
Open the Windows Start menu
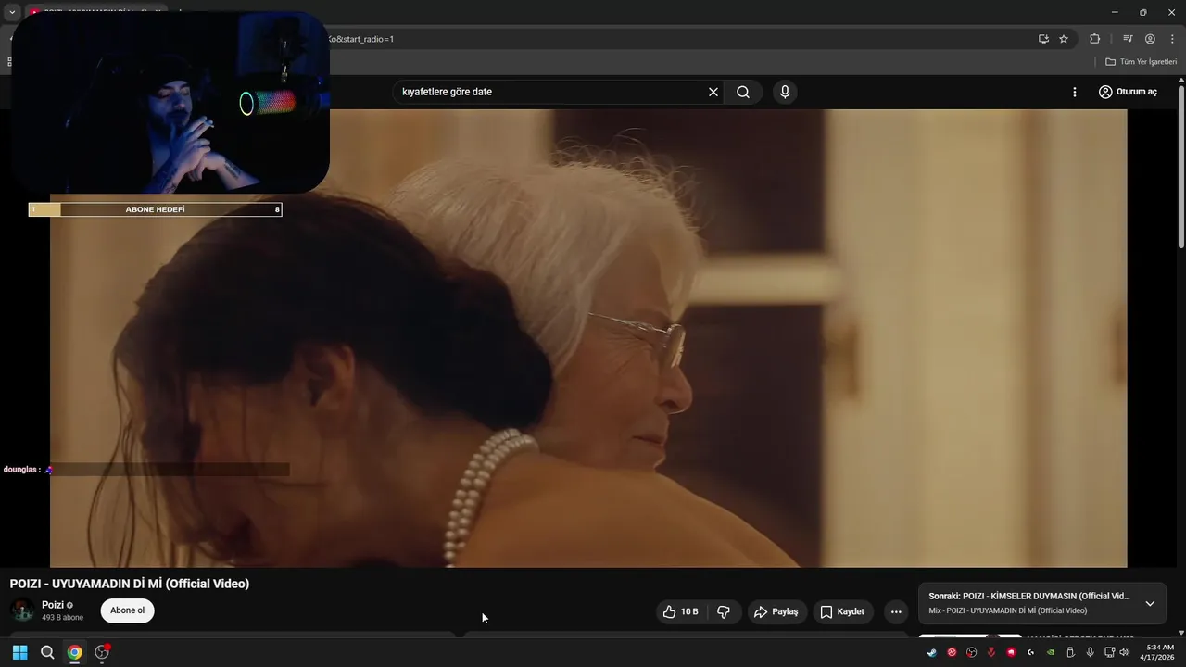coord(19,652)
